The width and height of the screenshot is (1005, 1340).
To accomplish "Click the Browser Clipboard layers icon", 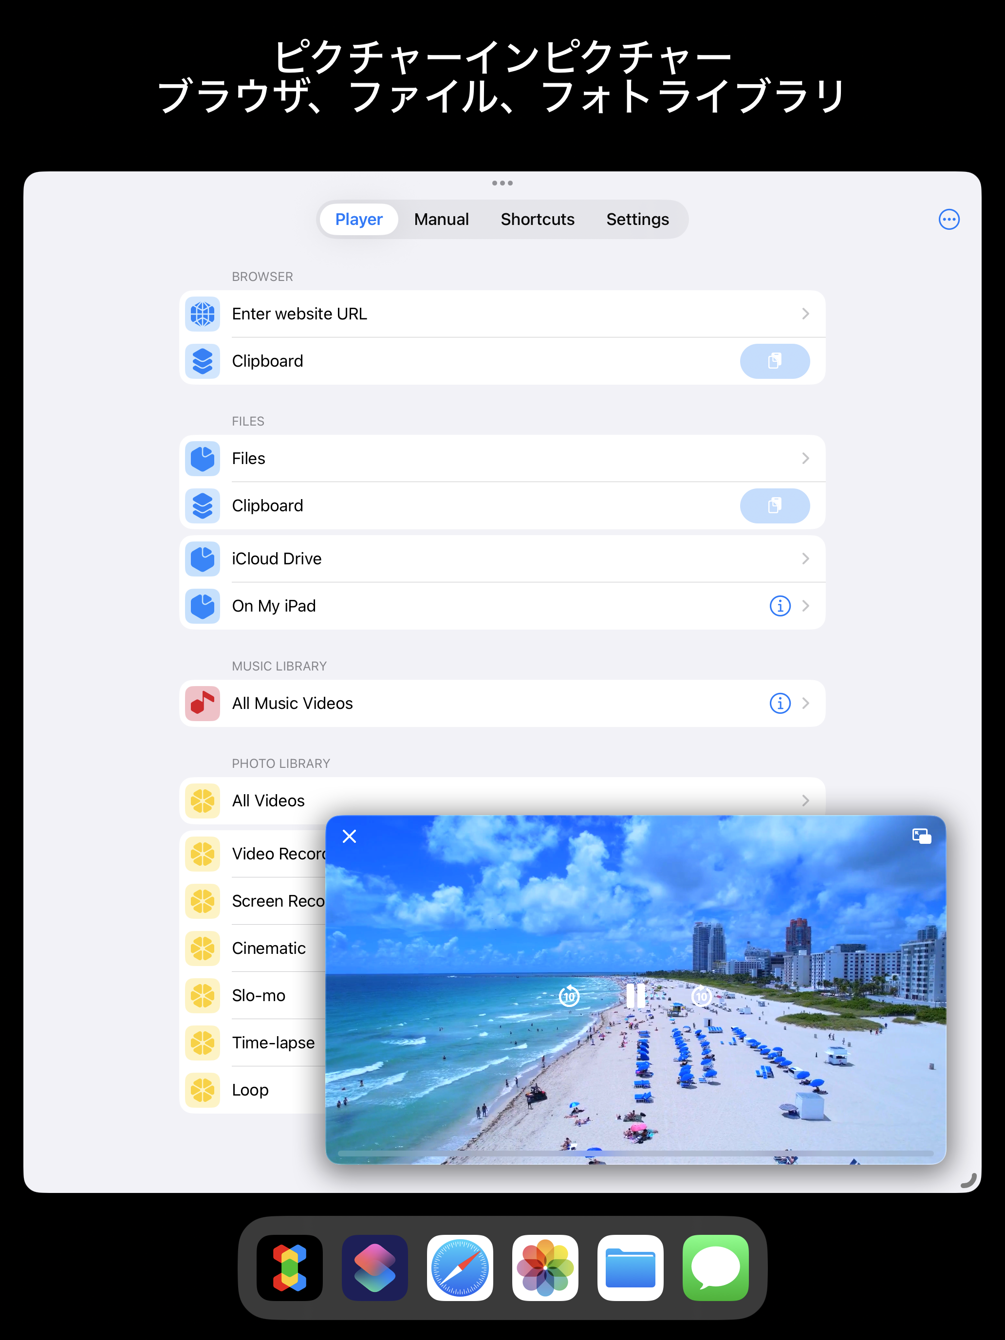I will coord(203,361).
